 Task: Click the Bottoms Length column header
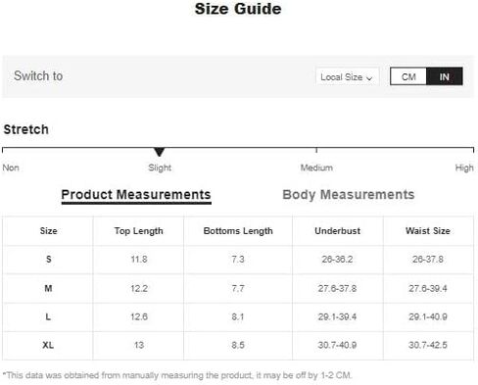pyautogui.click(x=238, y=231)
